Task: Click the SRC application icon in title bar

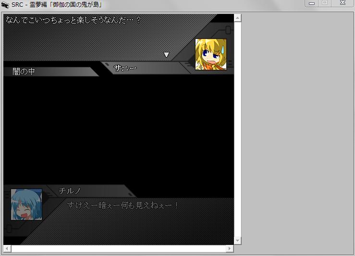Action: [x=5, y=5]
